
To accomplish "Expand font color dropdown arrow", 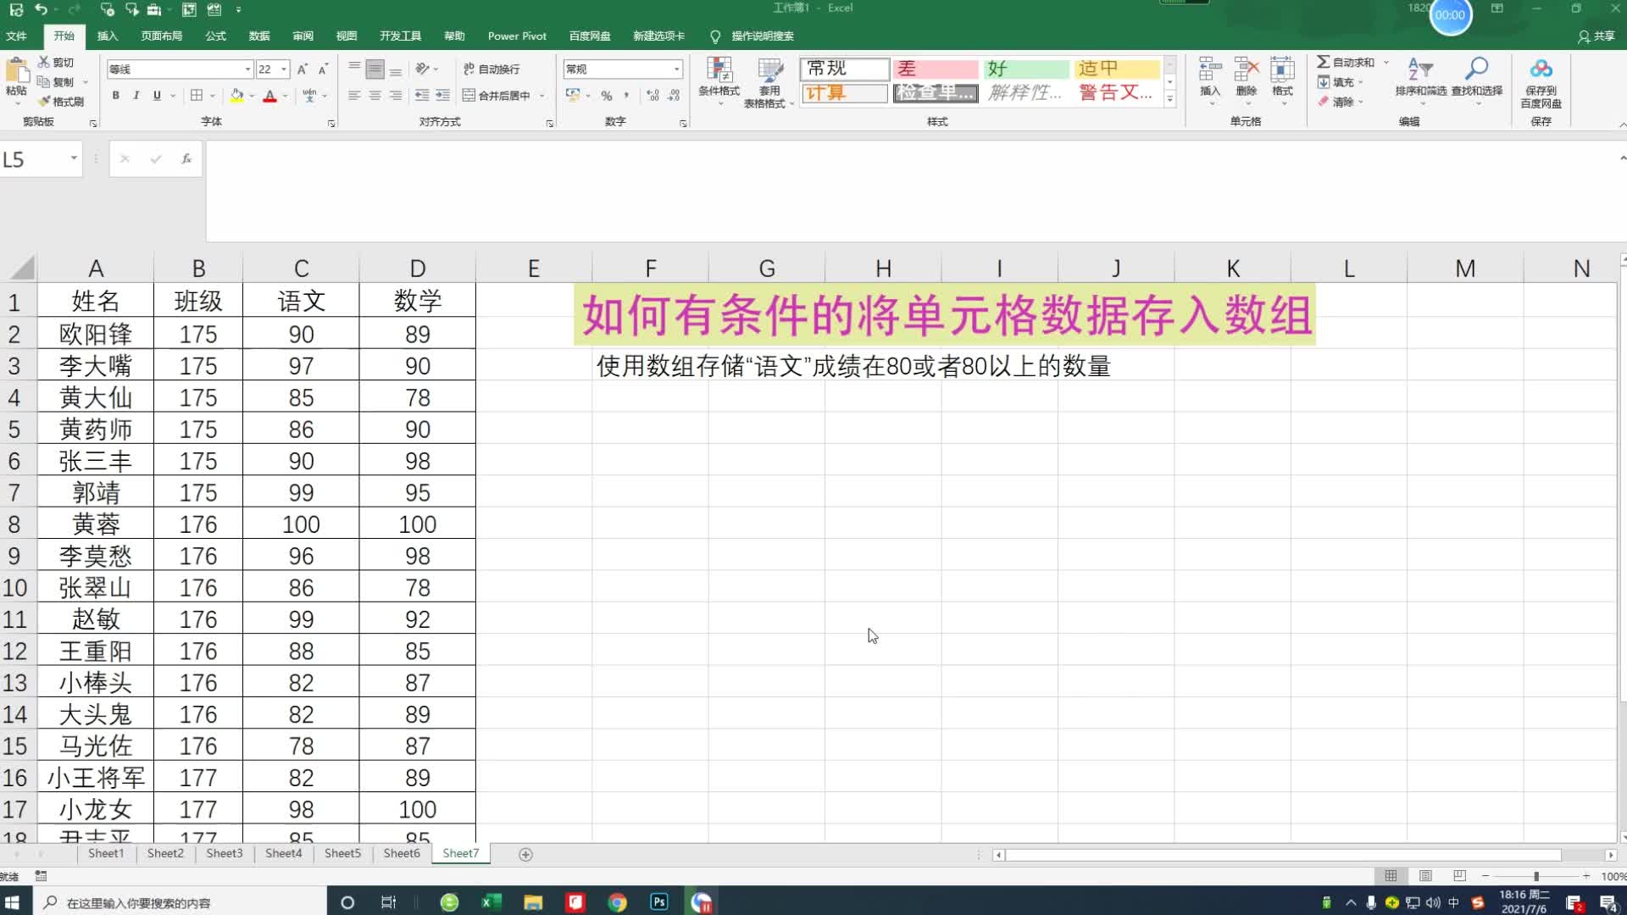I will 285,96.
